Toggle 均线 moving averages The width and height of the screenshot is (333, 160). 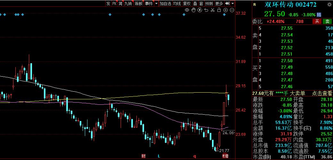177,4
